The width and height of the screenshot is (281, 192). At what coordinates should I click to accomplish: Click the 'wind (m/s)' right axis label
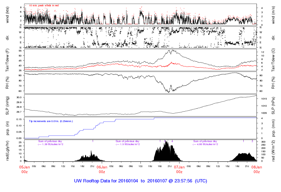pyautogui.click(x=274, y=15)
